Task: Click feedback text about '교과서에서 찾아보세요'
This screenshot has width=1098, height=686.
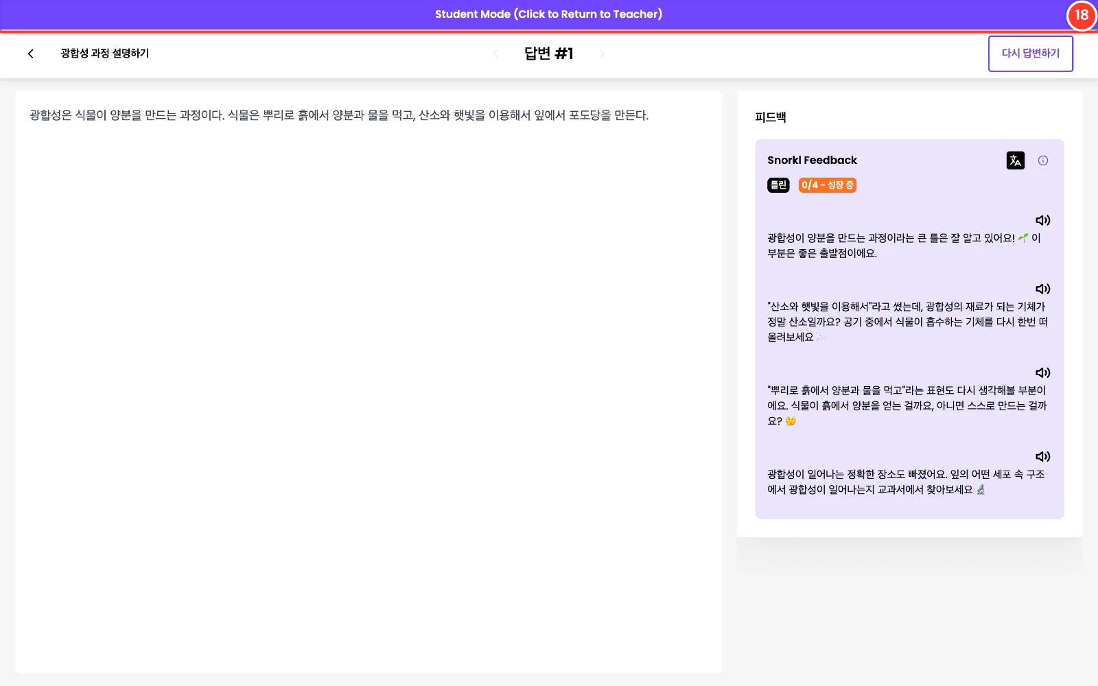Action: tap(906, 482)
